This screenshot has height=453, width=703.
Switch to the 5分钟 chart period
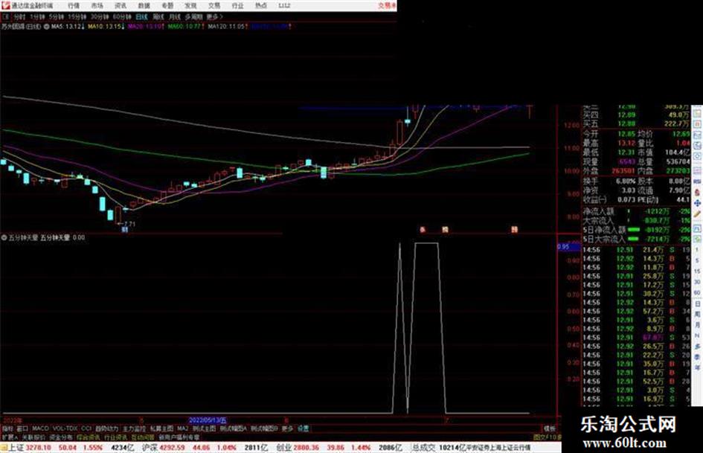point(57,16)
